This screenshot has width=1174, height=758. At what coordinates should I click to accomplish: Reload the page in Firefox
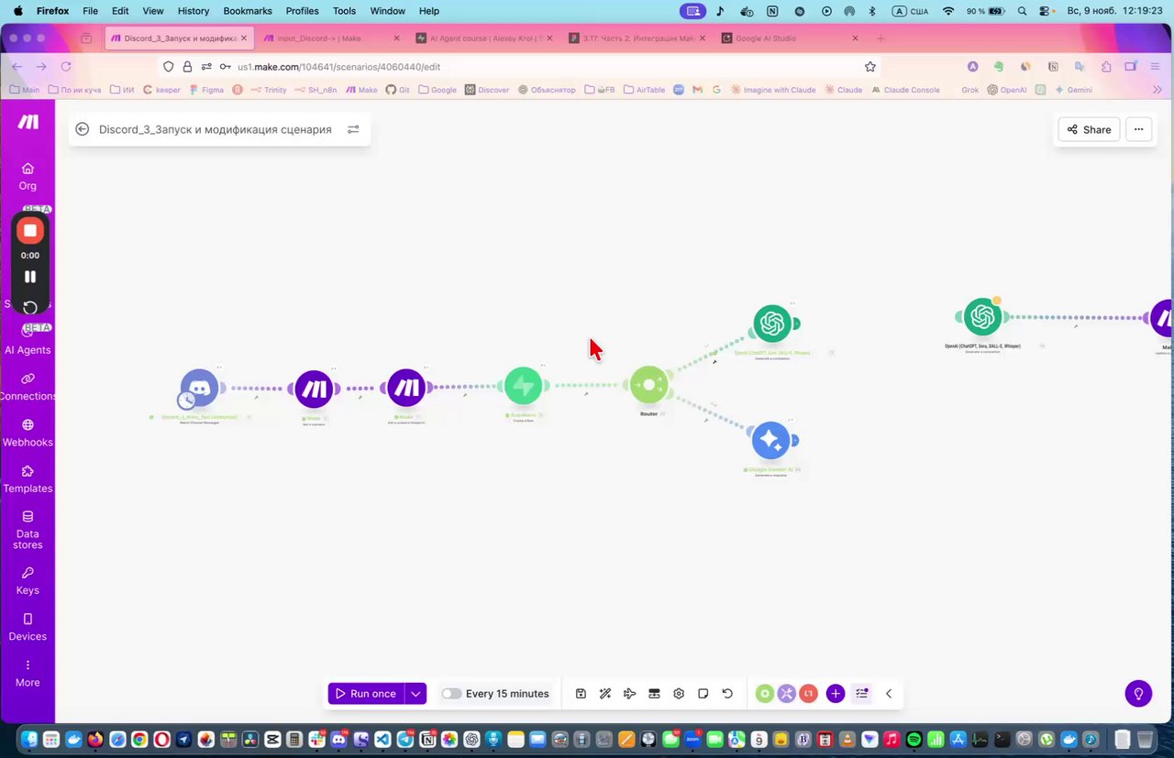(x=66, y=67)
